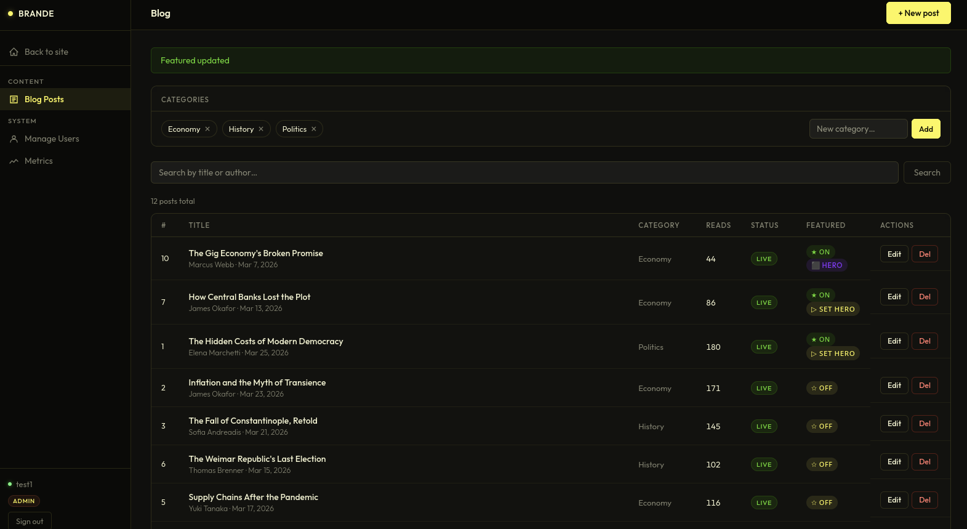Set Central Banks post as hero

pos(833,310)
